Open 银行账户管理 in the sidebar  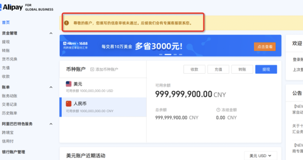pos(13,152)
